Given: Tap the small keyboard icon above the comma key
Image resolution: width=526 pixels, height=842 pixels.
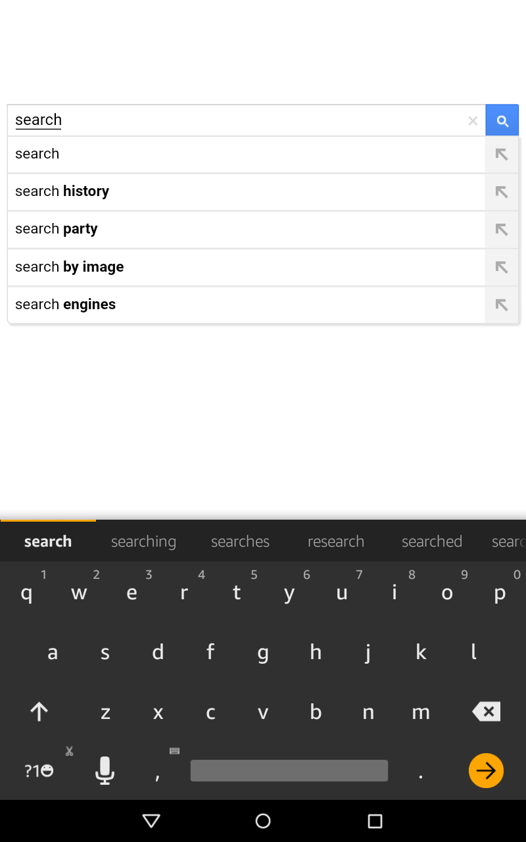Looking at the screenshot, I should click(174, 751).
